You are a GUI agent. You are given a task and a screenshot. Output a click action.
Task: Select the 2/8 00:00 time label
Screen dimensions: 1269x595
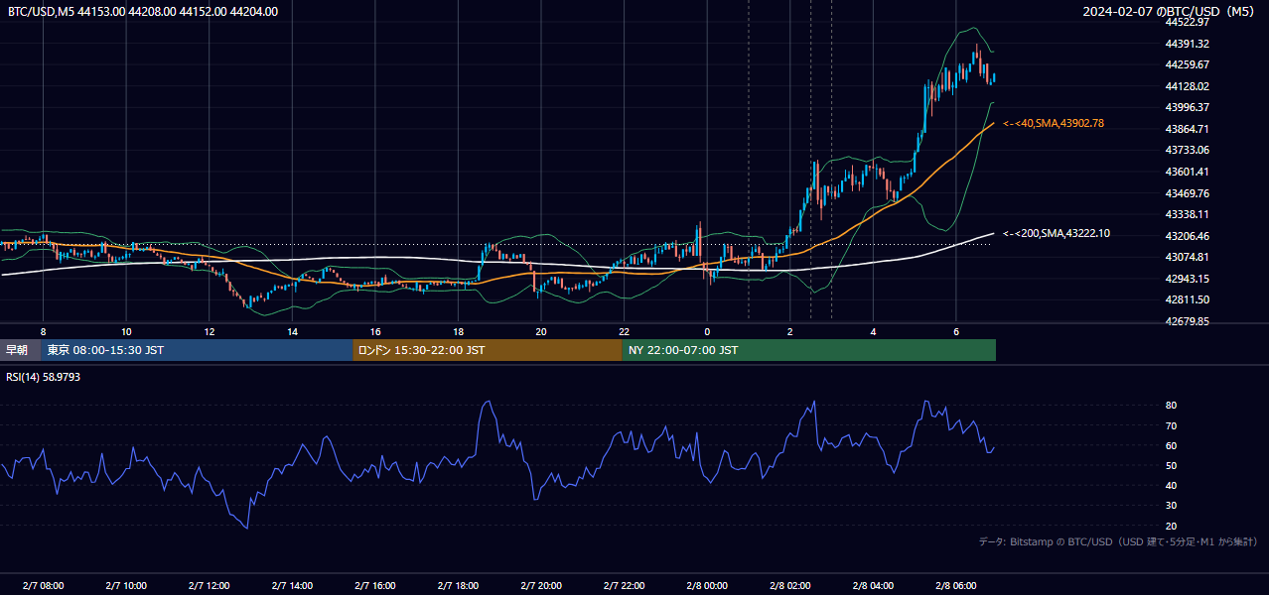(707, 586)
